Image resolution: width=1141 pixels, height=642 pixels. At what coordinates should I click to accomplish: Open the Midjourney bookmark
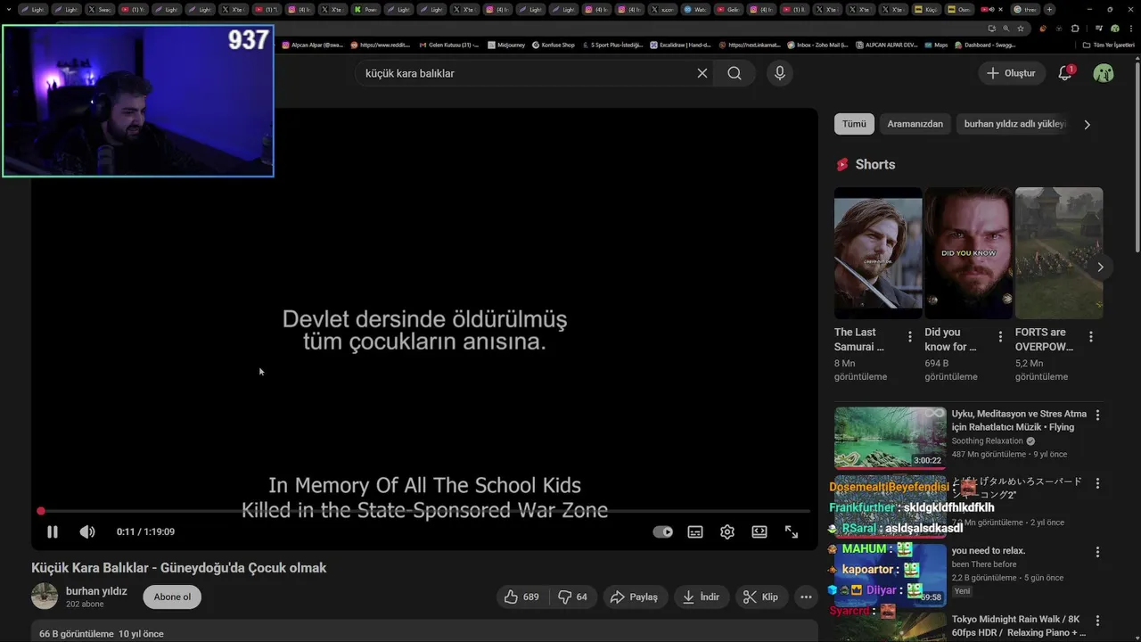click(x=506, y=45)
